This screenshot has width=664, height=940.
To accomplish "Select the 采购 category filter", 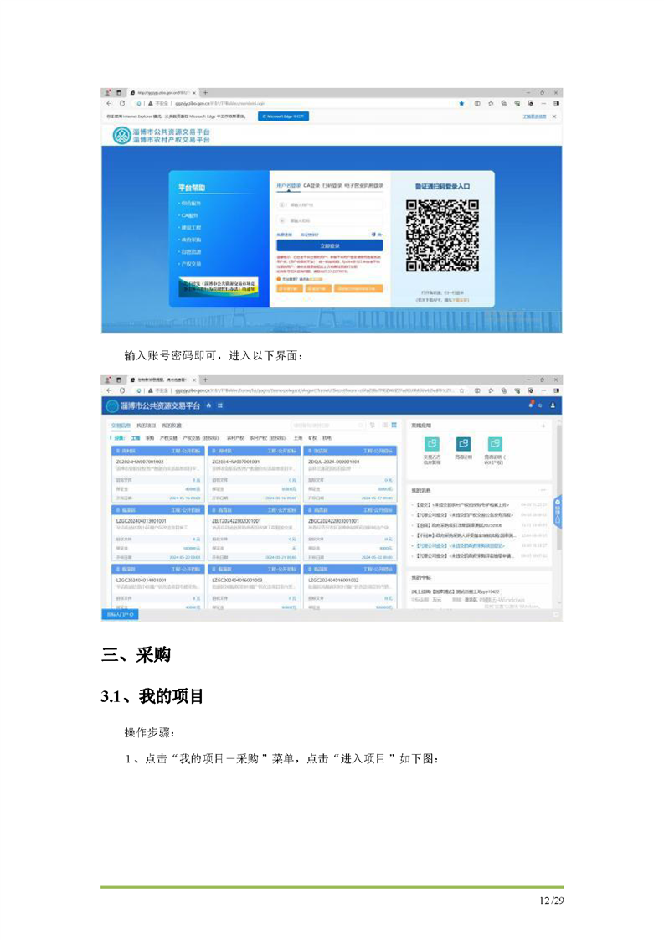I will tap(150, 437).
